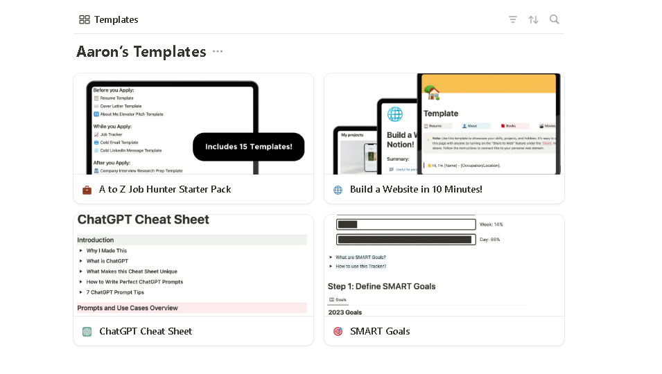The width and height of the screenshot is (662, 374).
Task: Click the Job Tracker item
Action: tap(108, 134)
